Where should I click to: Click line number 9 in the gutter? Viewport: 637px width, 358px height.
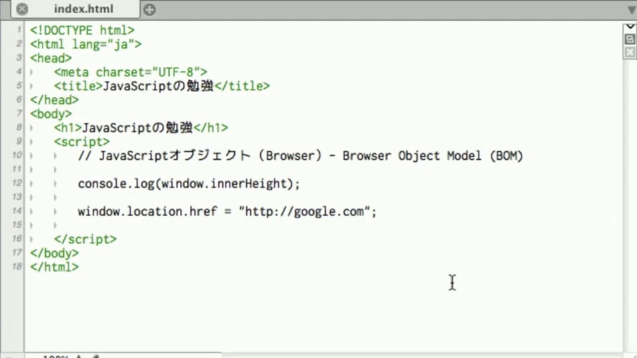tap(19, 141)
